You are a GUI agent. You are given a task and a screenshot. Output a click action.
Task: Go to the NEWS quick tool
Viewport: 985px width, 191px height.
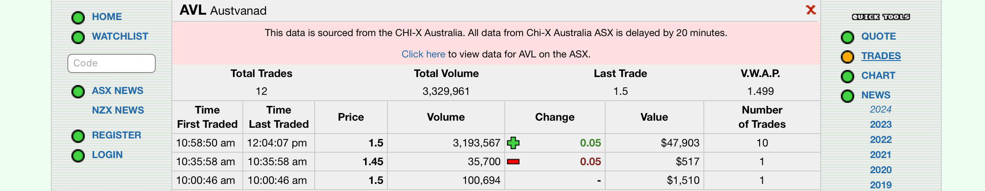tap(876, 95)
